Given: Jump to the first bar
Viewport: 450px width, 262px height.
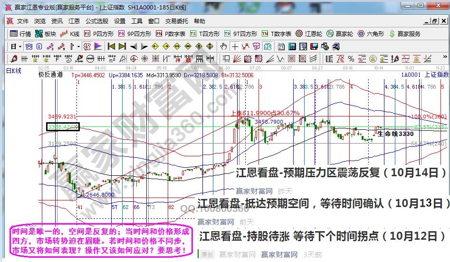Looking at the screenshot, I should coord(112,46).
